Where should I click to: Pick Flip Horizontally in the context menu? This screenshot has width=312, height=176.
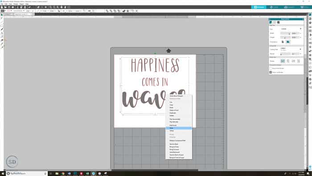coord(179,119)
